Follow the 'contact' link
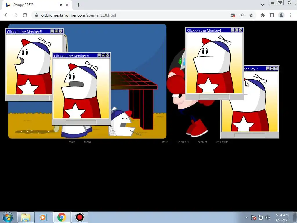297x223 pixels. coord(202,142)
